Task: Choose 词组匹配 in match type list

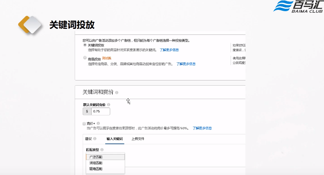Action: [106, 163]
